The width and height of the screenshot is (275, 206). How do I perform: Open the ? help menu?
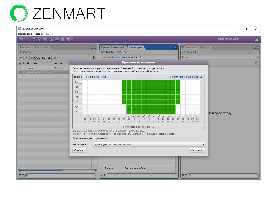click(x=53, y=34)
